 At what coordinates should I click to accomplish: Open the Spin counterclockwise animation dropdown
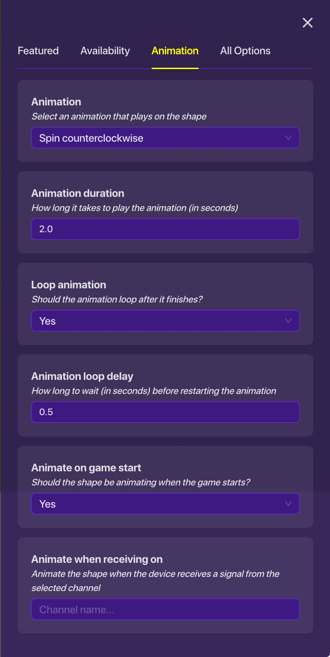click(x=165, y=138)
